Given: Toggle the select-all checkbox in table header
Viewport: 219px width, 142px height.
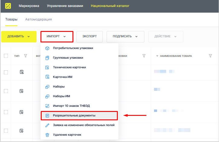Looking at the screenshot, I should click(6, 56).
